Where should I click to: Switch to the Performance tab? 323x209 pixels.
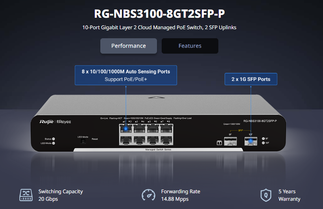[129, 46]
